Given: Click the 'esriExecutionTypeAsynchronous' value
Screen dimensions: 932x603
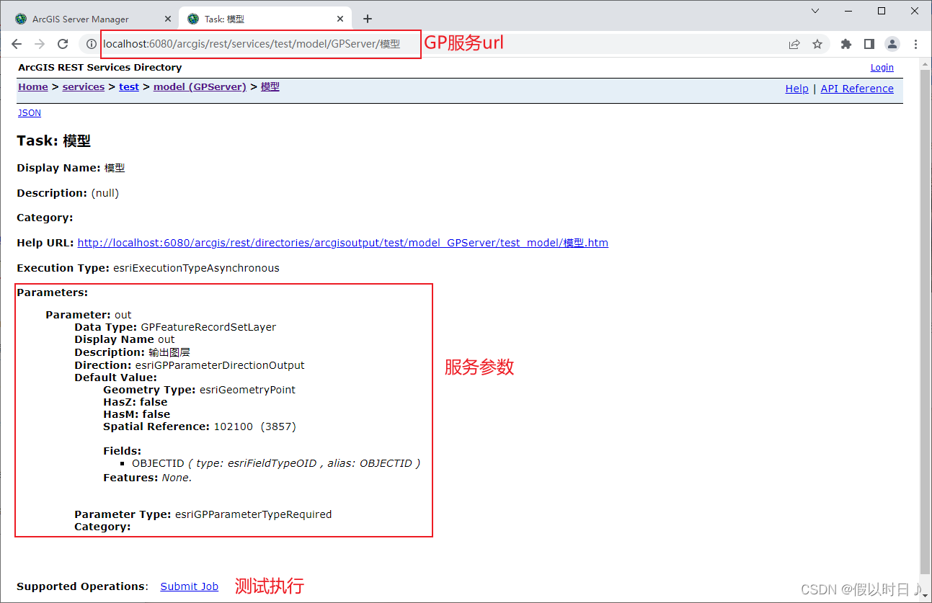Looking at the screenshot, I should click(x=196, y=268).
